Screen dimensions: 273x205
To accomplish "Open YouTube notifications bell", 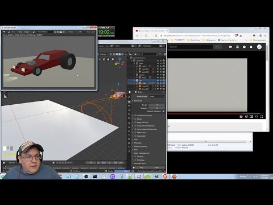I will pos(251,47).
